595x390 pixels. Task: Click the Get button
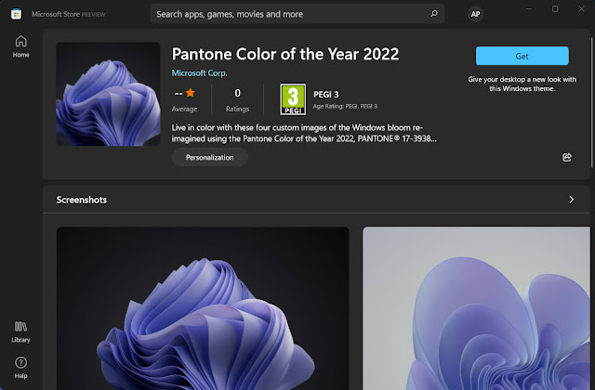[522, 56]
